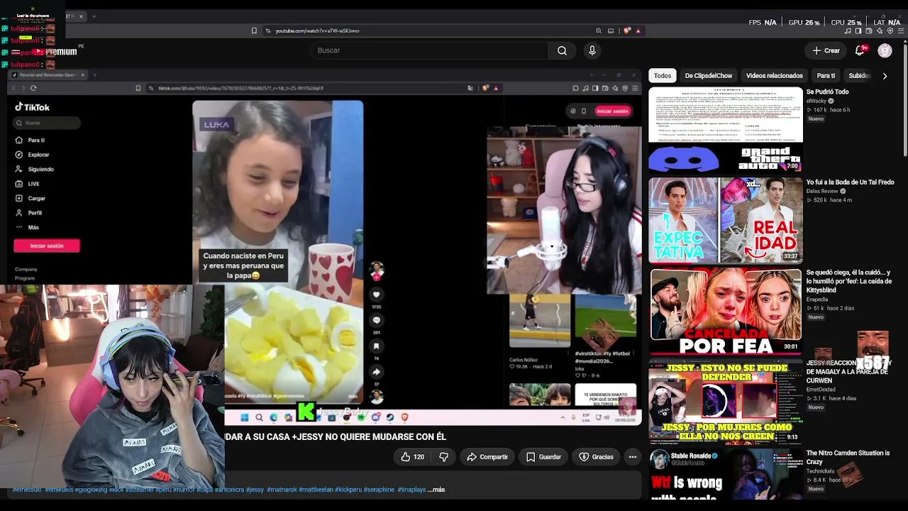Open the Dalas Review channel link
Image resolution: width=908 pixels, height=511 pixels.
(x=822, y=192)
